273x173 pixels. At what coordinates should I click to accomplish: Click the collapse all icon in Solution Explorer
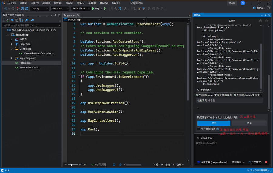17,20
